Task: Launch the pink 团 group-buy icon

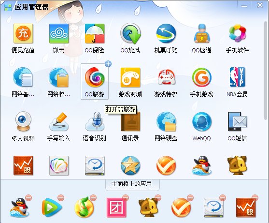Action: 116,208
